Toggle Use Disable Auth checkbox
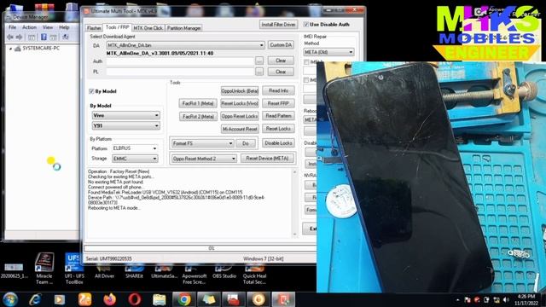This screenshot has height=307, width=546. pyautogui.click(x=306, y=25)
